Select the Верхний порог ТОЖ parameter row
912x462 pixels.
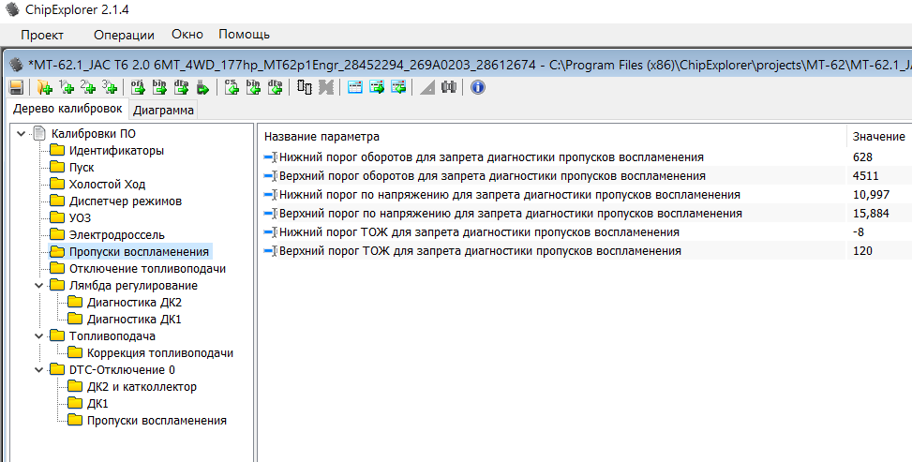pos(479,251)
